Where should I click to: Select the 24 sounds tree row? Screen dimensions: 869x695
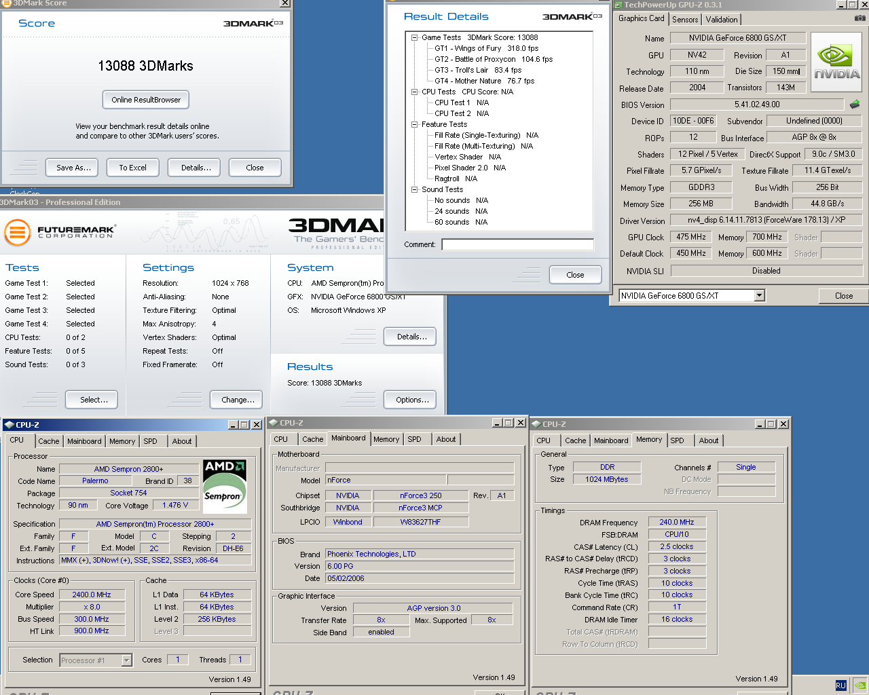pyautogui.click(x=461, y=211)
